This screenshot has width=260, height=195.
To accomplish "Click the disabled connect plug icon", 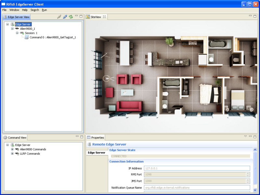I will [59, 17].
